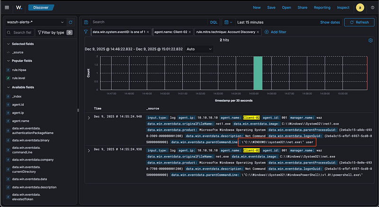Open the Filter by type dropdown
Screen dimensions: 379x207
55,32
